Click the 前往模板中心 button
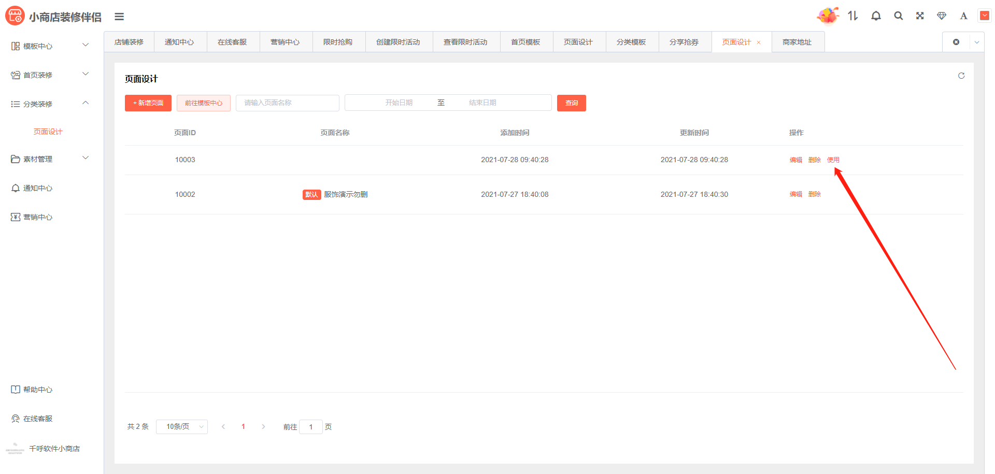Image resolution: width=995 pixels, height=474 pixels. pos(204,103)
